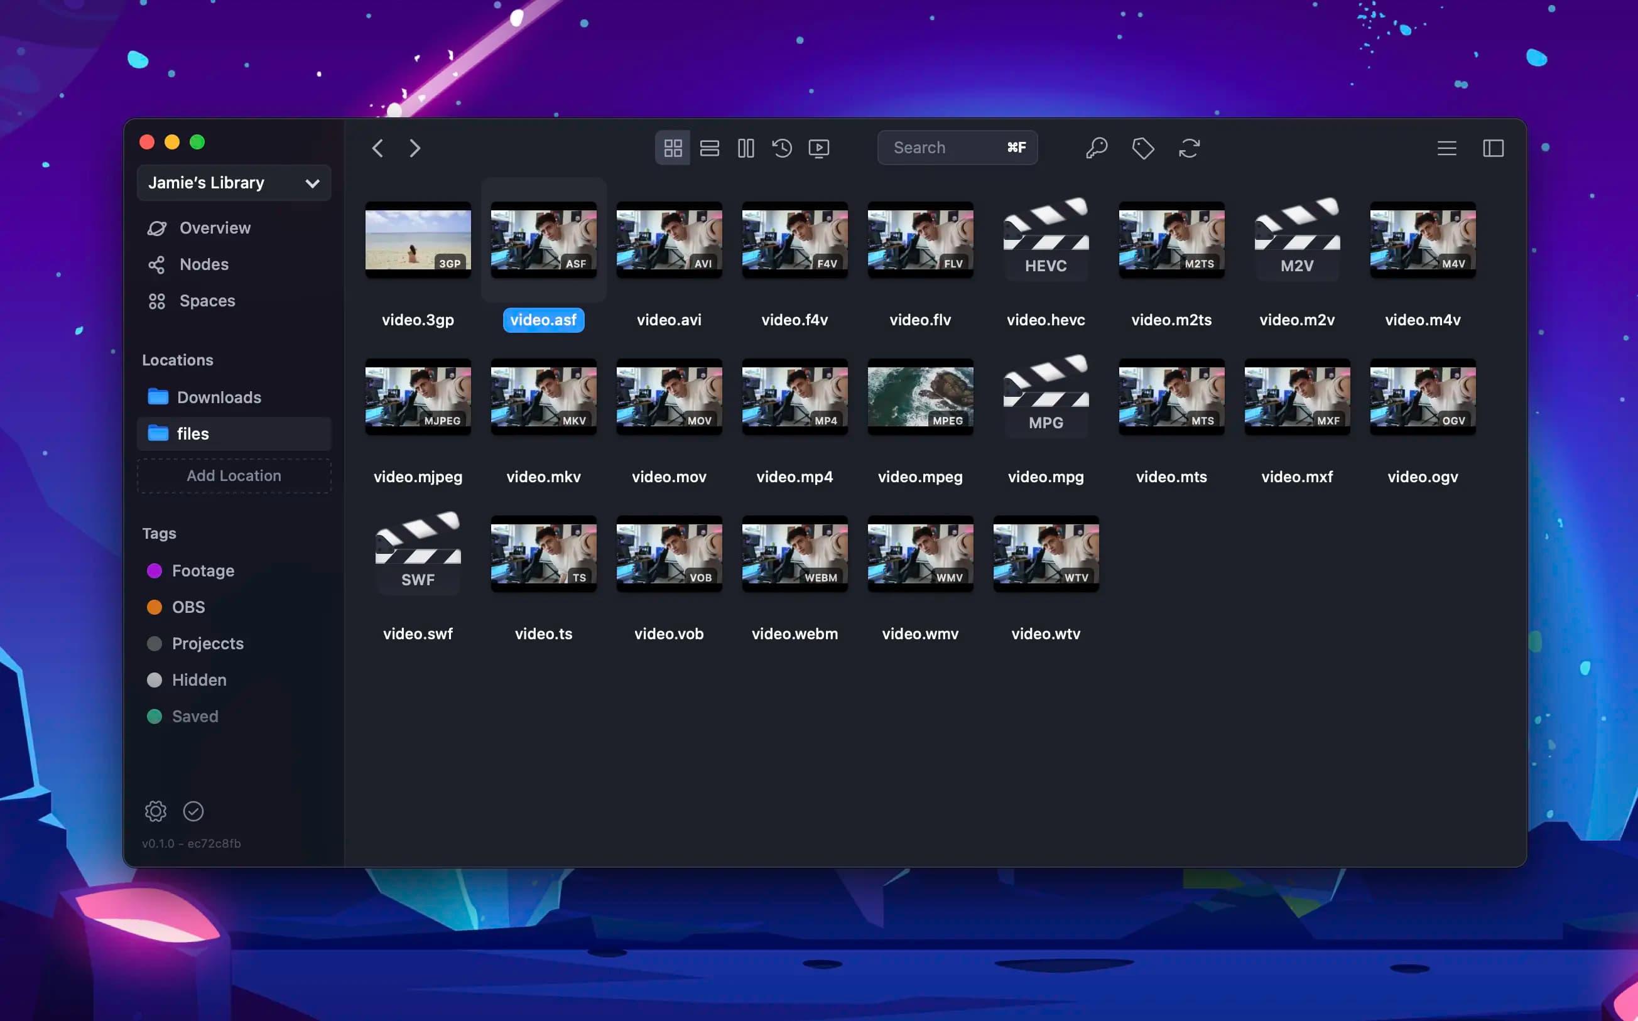The image size is (1638, 1021).
Task: Select the Projeccts tag
Action: tap(234, 644)
